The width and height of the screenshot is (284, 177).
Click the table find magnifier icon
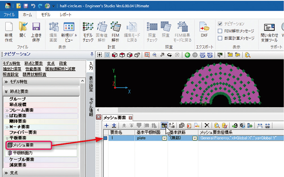coord(217,125)
